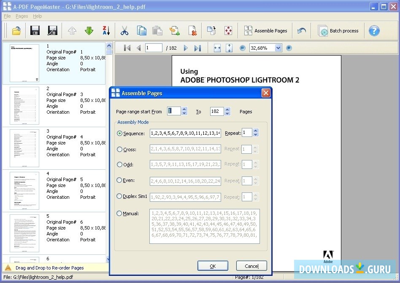Jump to last page in preview
The width and height of the screenshot is (400, 283).
pyautogui.click(x=198, y=48)
